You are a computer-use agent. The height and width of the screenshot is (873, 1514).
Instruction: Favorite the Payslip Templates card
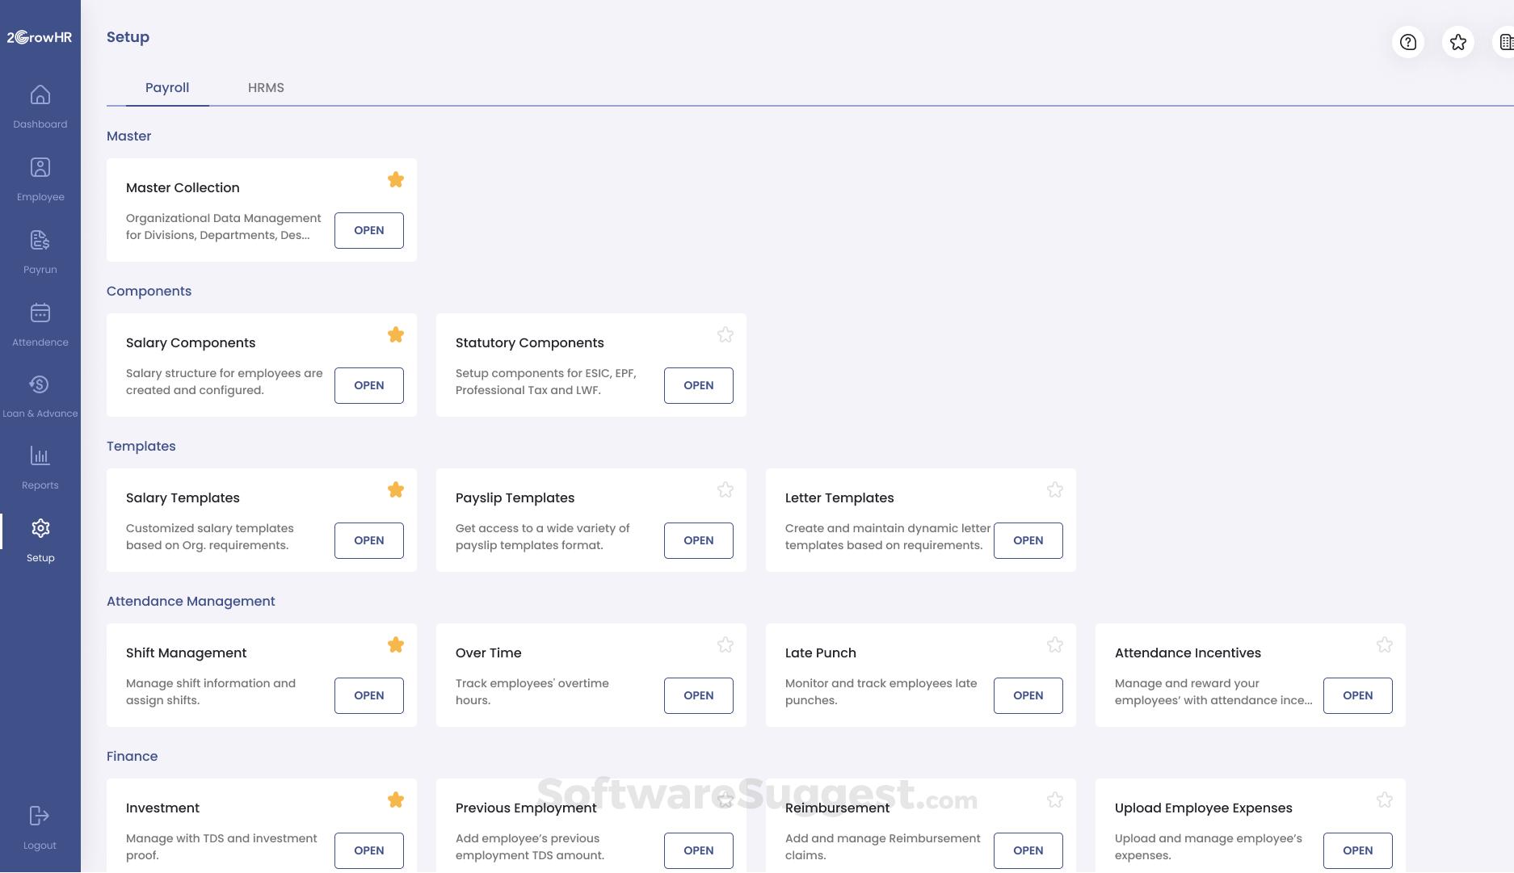(725, 490)
